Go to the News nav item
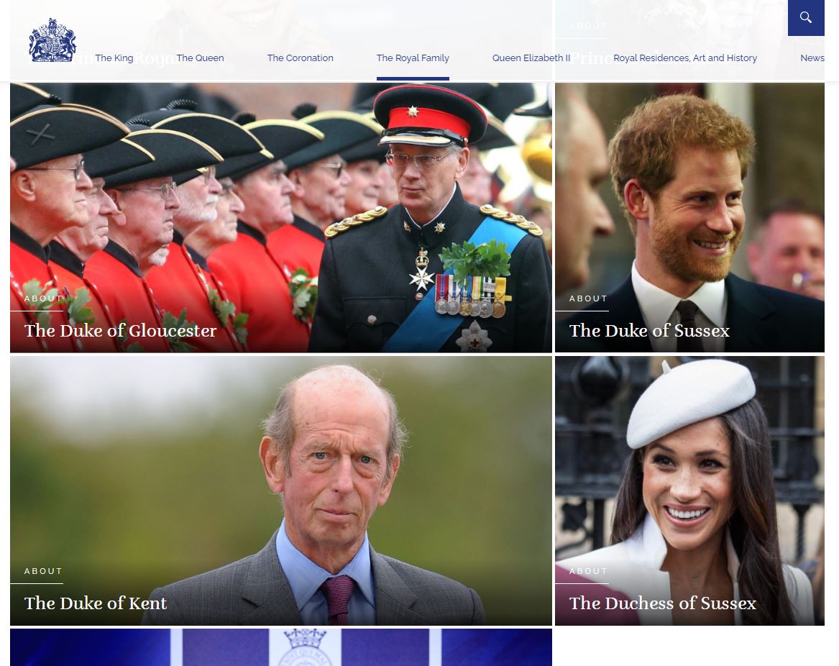Screen dimensions: 839x666 [x=812, y=58]
